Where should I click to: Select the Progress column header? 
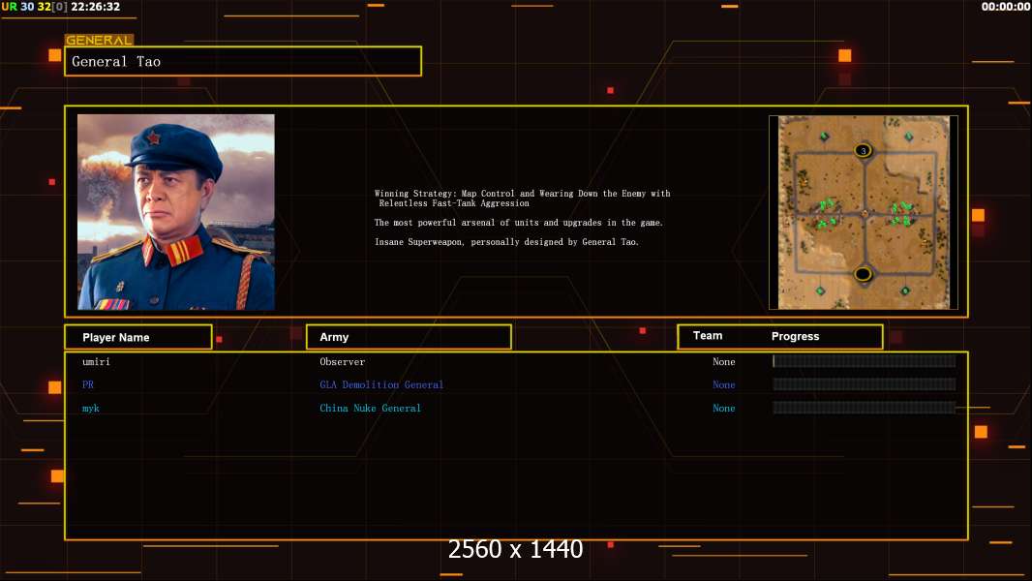pyautogui.click(x=795, y=336)
